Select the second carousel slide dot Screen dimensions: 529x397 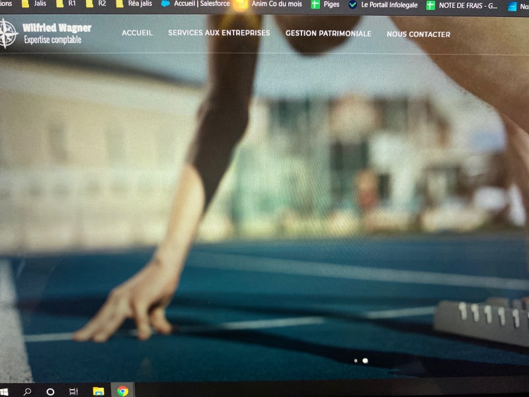(x=366, y=361)
